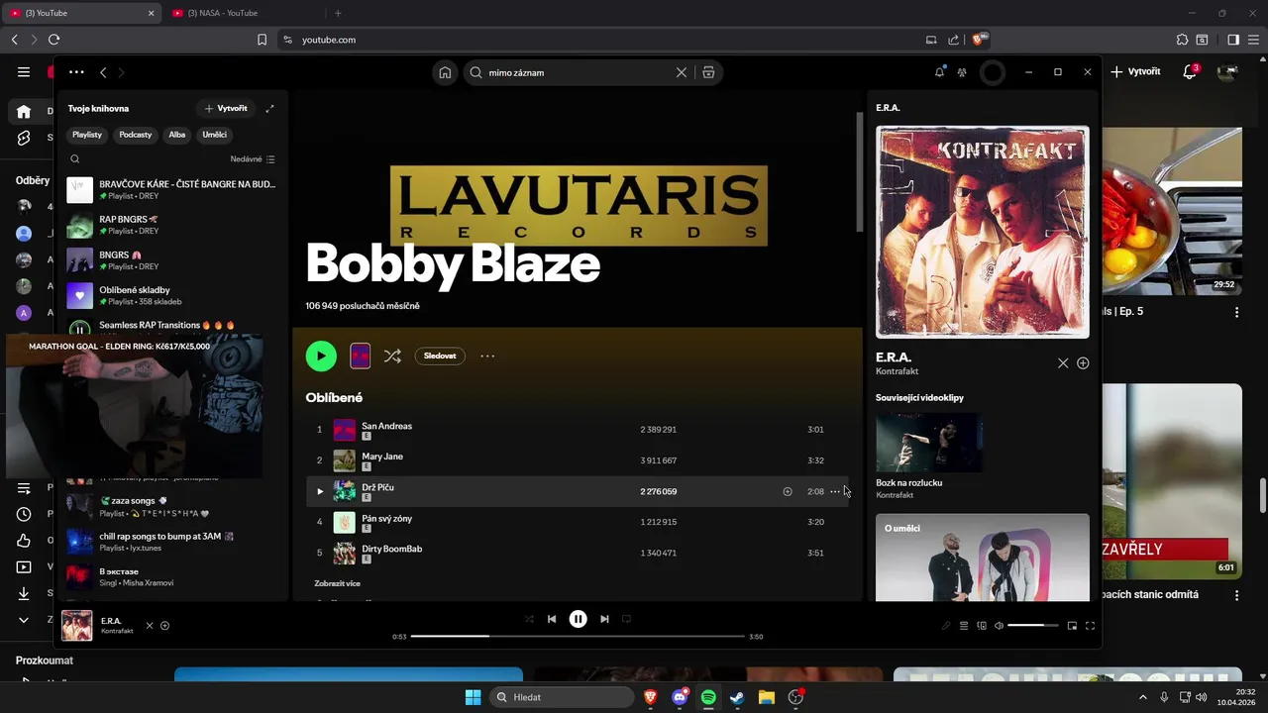Play the hovered track number 3
This screenshot has width=1268, height=713.
(320, 491)
